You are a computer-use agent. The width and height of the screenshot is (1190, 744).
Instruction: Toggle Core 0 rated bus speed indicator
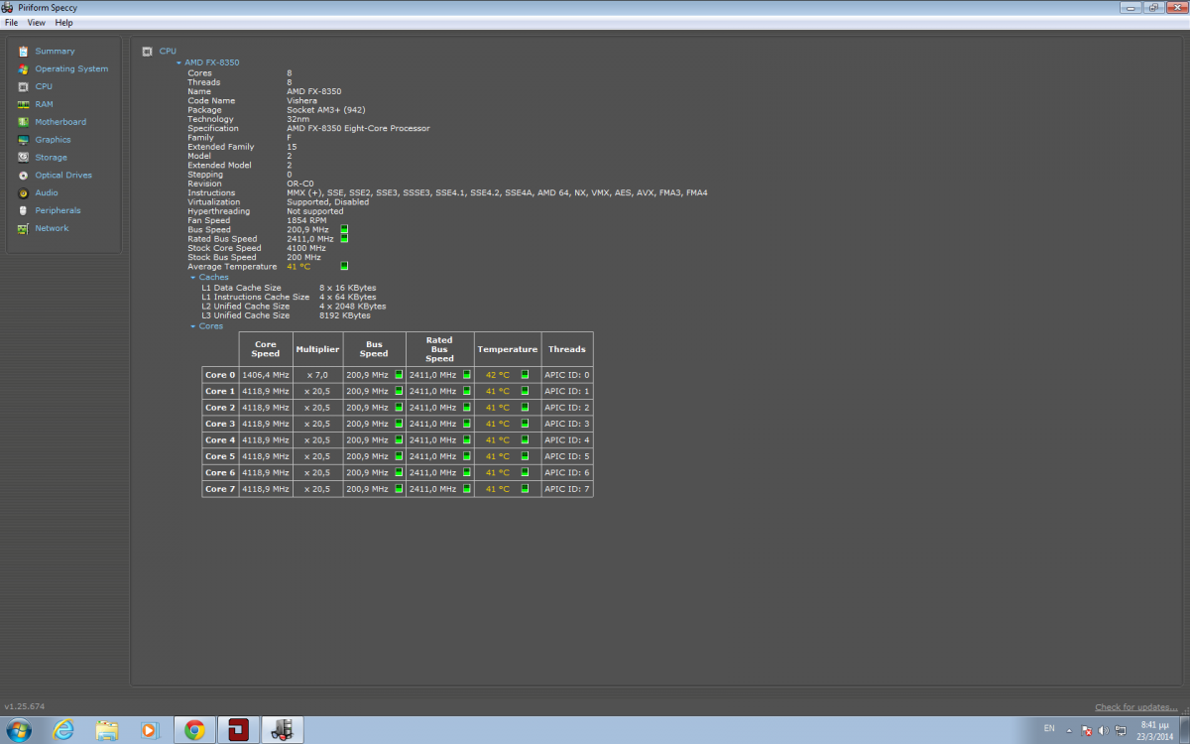pos(466,375)
